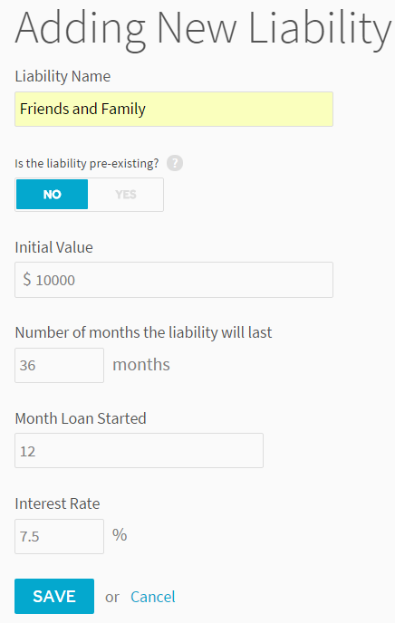Click the percent symbol beside Interest Rate

pos(120,535)
